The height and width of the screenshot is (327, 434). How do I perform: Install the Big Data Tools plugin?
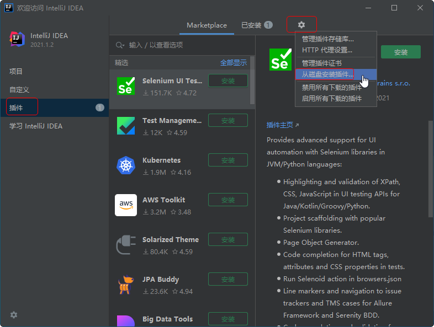coord(228,319)
